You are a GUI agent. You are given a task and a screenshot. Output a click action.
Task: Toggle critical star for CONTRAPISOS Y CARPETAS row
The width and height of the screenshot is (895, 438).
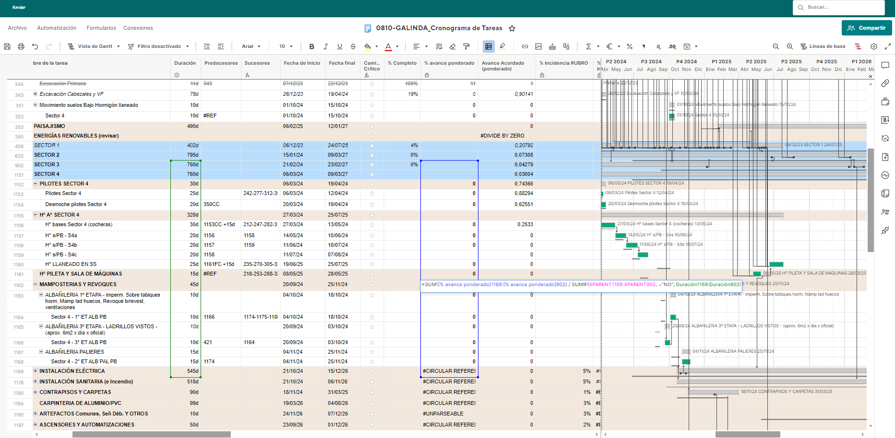pyautogui.click(x=372, y=392)
